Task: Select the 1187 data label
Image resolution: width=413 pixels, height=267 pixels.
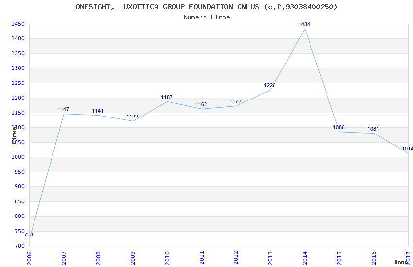Action: click(167, 97)
